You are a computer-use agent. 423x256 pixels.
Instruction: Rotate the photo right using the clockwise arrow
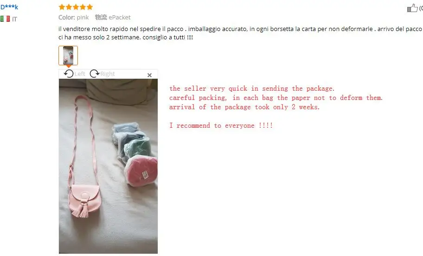tap(95, 74)
